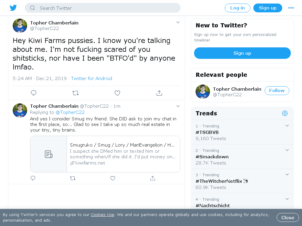Viewport: 302px width, 226px height.
Task: Like the reply tweet about Smug
Action: click(113, 178)
